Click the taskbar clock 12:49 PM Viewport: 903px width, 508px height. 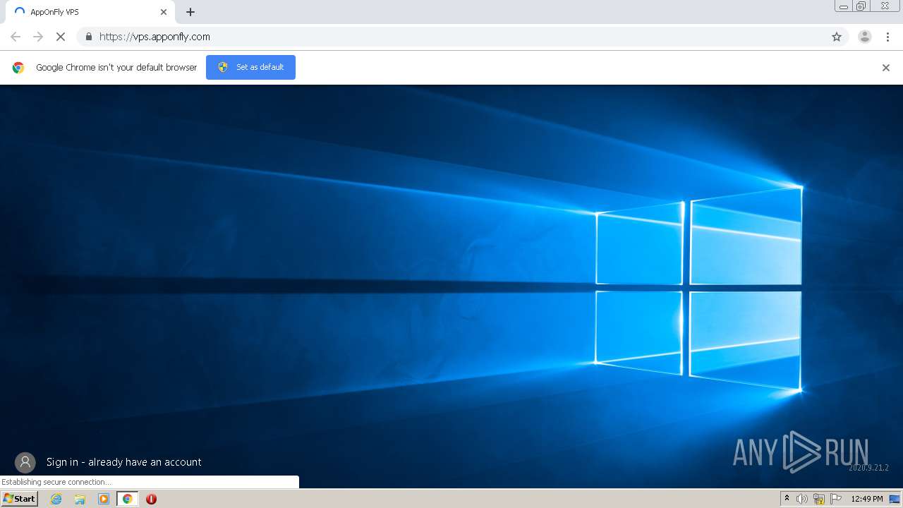click(867, 499)
